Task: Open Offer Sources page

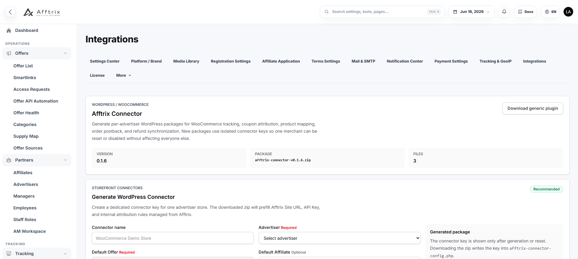Action: click(28, 148)
